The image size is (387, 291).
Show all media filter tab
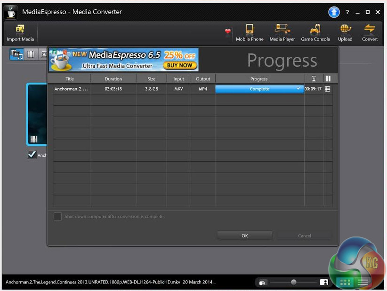coord(16,54)
